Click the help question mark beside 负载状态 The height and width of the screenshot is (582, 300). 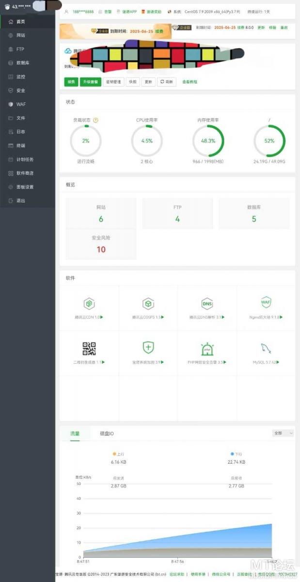click(95, 120)
